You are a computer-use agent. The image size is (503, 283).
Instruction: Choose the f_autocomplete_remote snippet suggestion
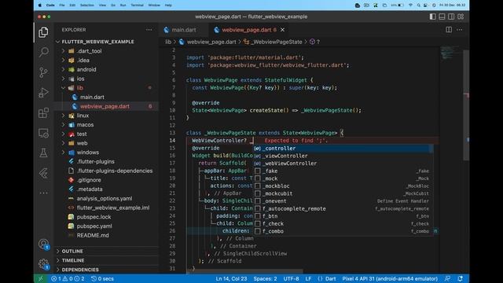tap(343, 208)
